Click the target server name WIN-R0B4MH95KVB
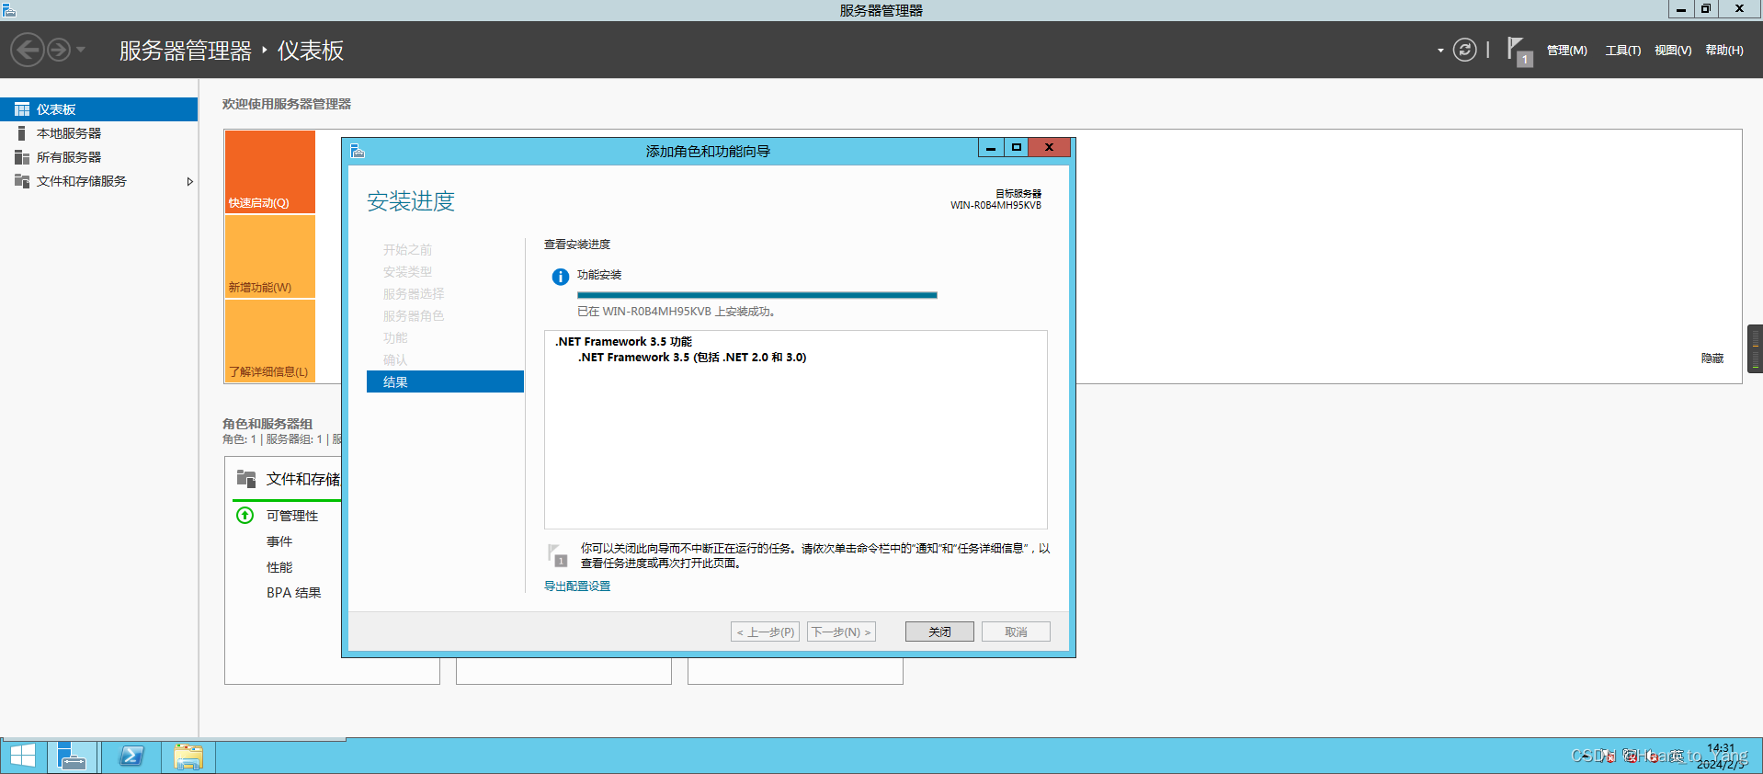This screenshot has height=774, width=1763. point(995,205)
